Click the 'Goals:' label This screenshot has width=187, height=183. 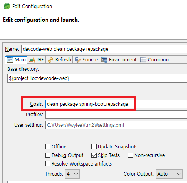point(36,104)
